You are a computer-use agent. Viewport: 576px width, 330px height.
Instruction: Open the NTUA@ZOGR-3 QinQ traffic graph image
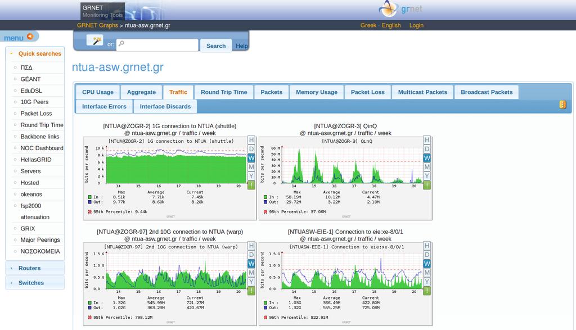(345, 178)
